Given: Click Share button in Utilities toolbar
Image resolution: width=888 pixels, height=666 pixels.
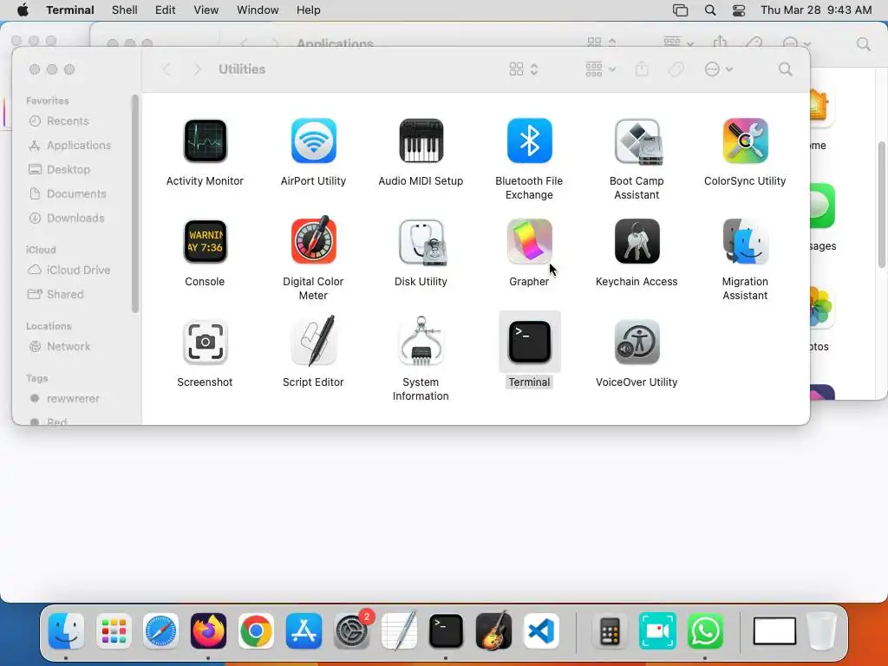Looking at the screenshot, I should 642,69.
